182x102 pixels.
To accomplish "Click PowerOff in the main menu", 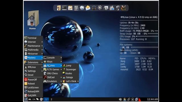I will click(x=34, y=80).
